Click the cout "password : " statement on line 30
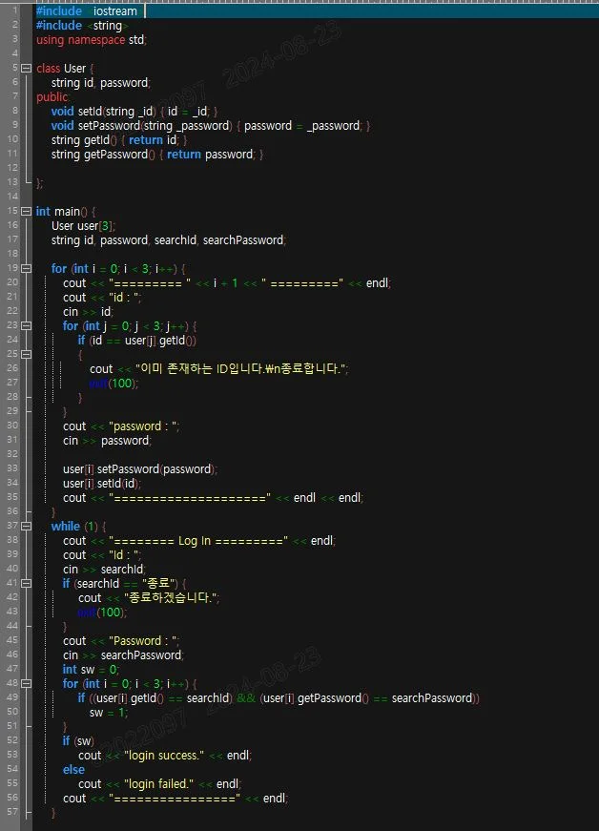 (121, 426)
